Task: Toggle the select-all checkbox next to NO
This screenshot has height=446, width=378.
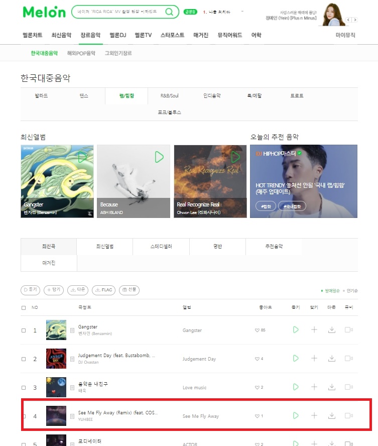Action: 24,308
